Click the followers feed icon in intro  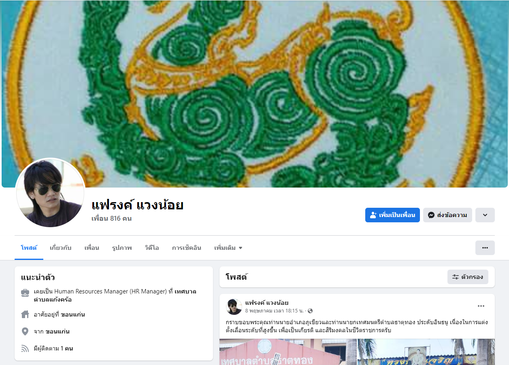click(25, 348)
